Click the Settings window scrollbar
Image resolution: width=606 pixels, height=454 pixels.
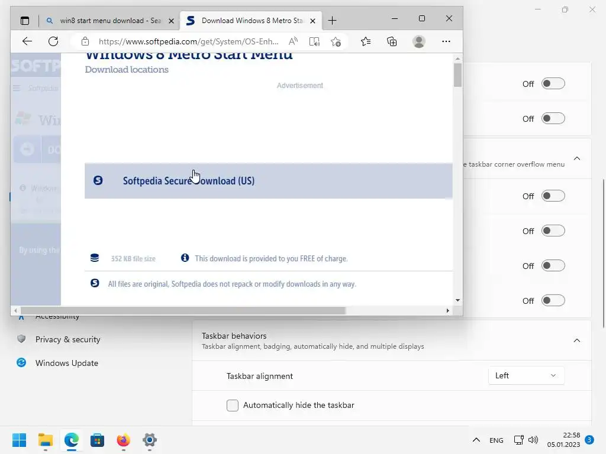click(x=604, y=254)
